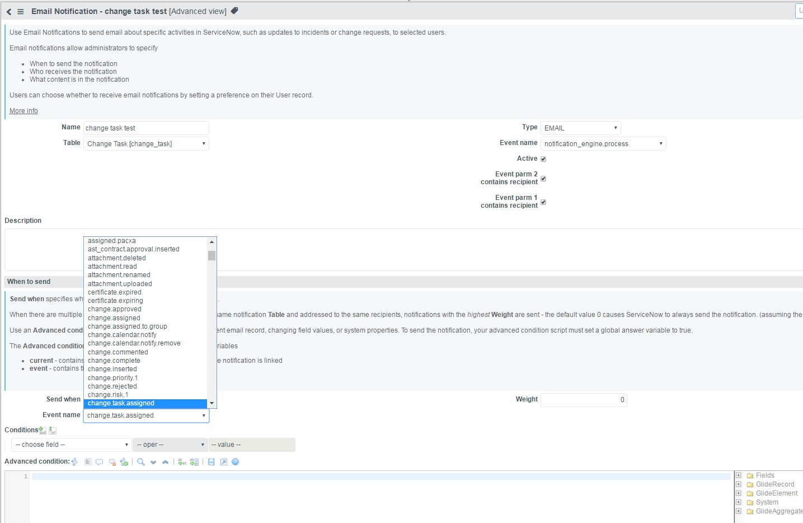Uncheck the Active checkbox
The height and width of the screenshot is (523, 803).
coord(543,159)
